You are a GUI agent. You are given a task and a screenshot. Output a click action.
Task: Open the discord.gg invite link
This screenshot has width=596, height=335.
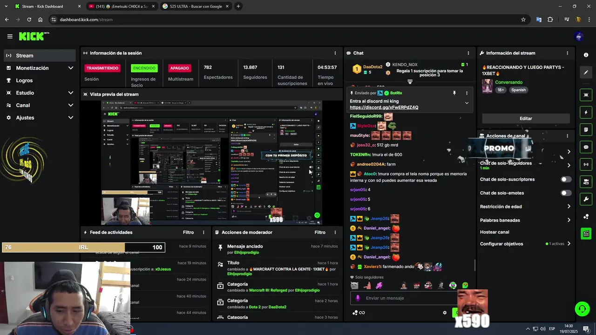click(x=384, y=107)
